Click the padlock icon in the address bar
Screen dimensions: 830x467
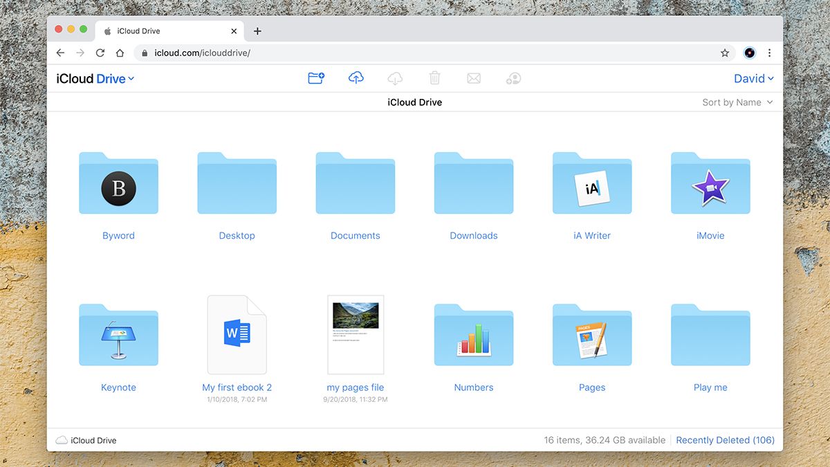point(142,53)
